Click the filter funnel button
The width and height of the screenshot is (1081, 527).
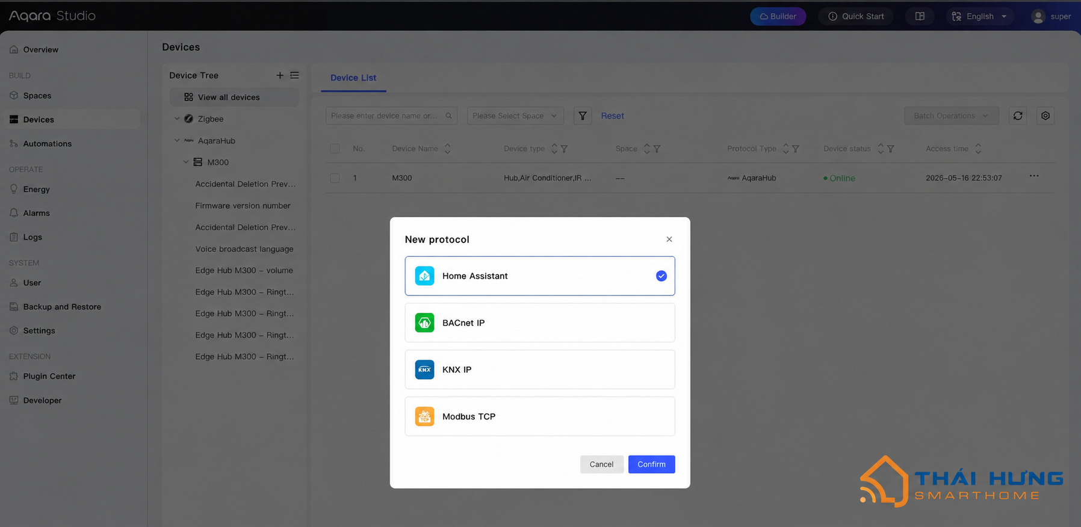coord(582,116)
